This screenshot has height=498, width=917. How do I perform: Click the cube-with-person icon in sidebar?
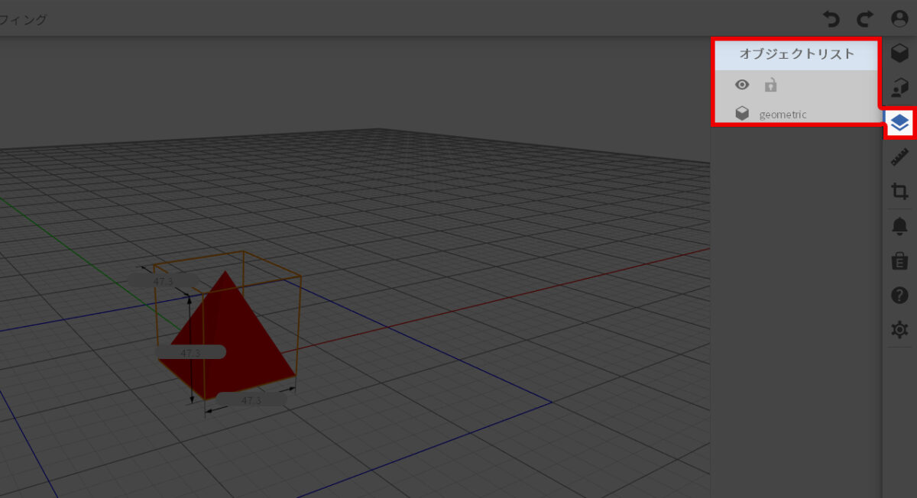(x=899, y=88)
